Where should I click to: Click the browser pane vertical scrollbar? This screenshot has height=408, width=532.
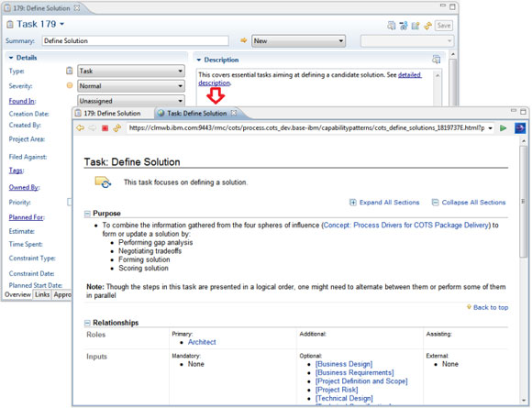[524, 271]
